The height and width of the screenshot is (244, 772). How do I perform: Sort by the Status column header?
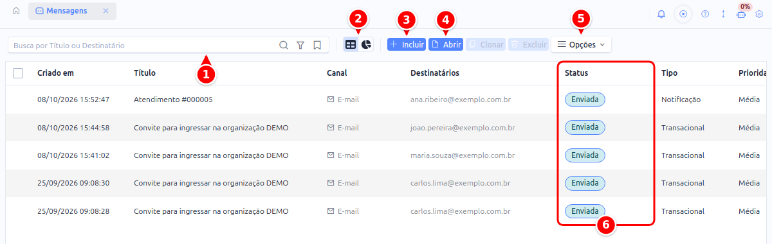click(x=576, y=73)
